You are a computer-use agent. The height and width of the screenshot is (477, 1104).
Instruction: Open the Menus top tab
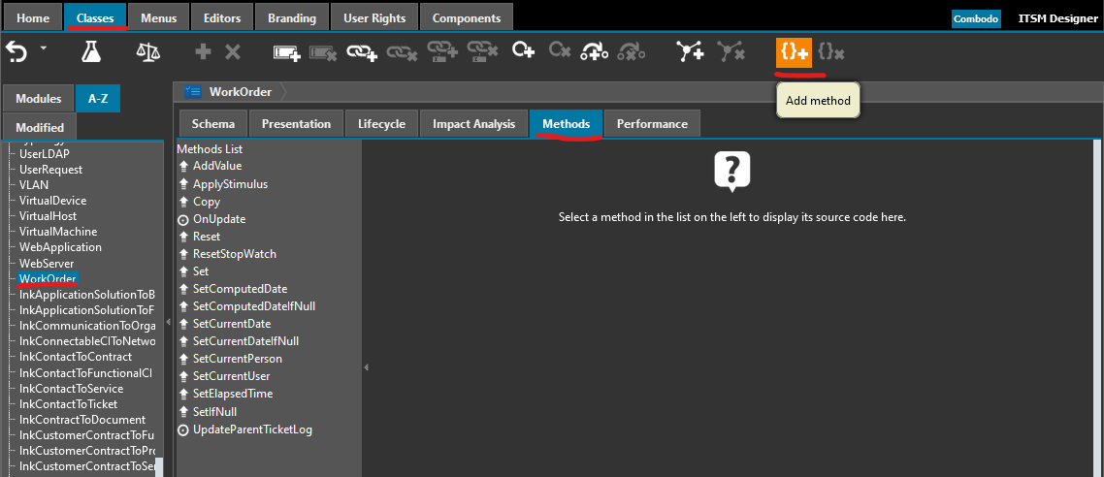(x=158, y=17)
